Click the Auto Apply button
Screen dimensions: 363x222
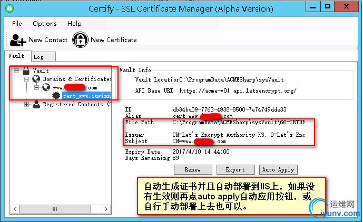point(278,169)
